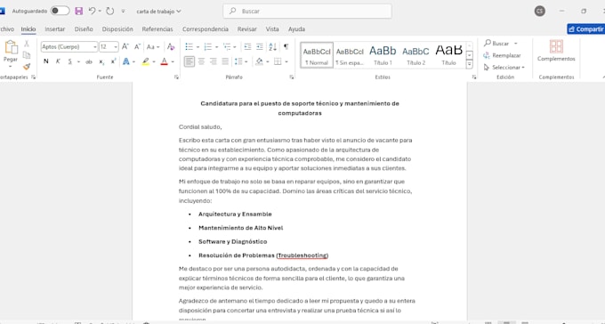This screenshot has width=605, height=324.
Task: Open Fuente dialog launcher
Action: tap(176, 77)
